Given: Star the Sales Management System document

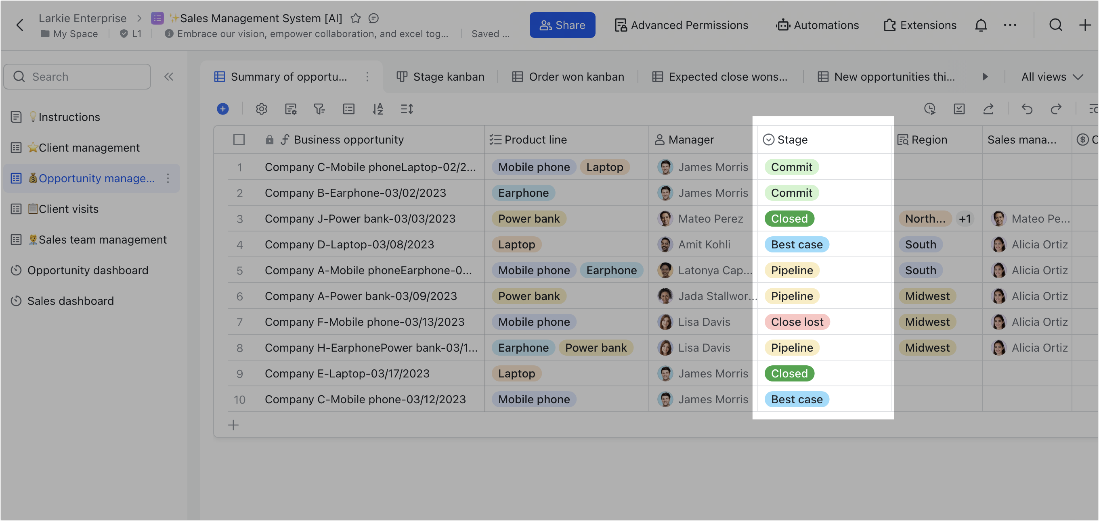Looking at the screenshot, I should tap(355, 18).
